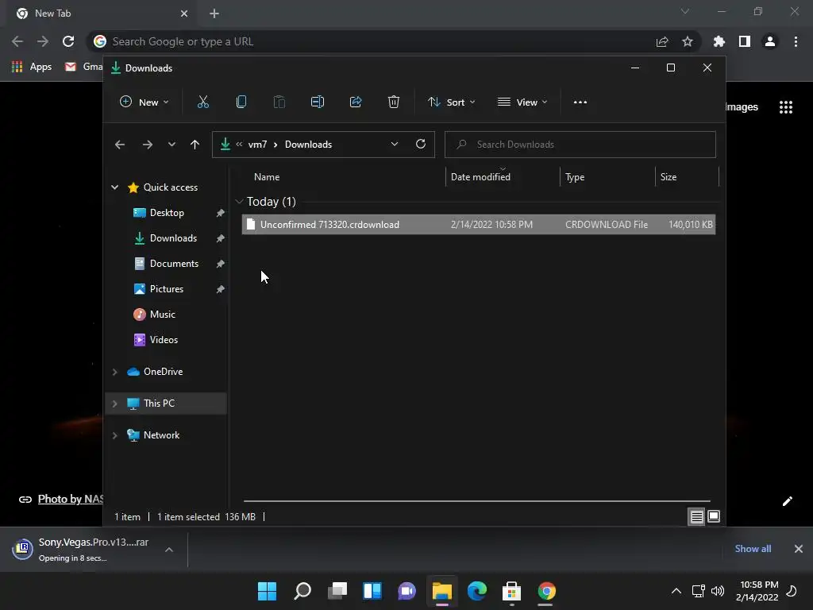Expand the This PC tree node
This screenshot has width=813, height=610.
click(114, 403)
